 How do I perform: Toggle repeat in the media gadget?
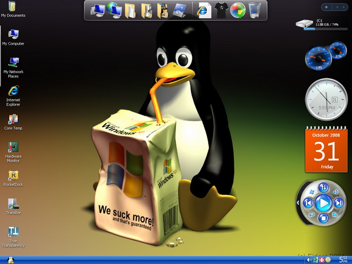click(311, 215)
